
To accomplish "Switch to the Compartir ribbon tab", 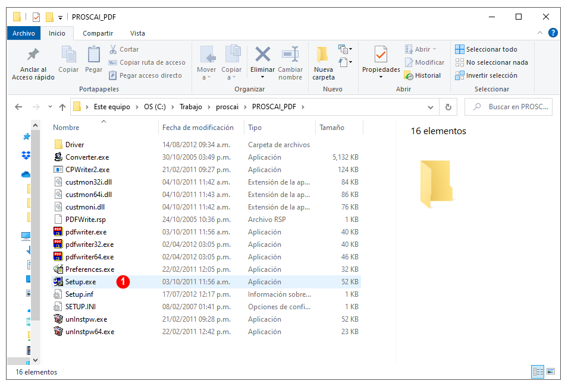I will tap(98, 33).
